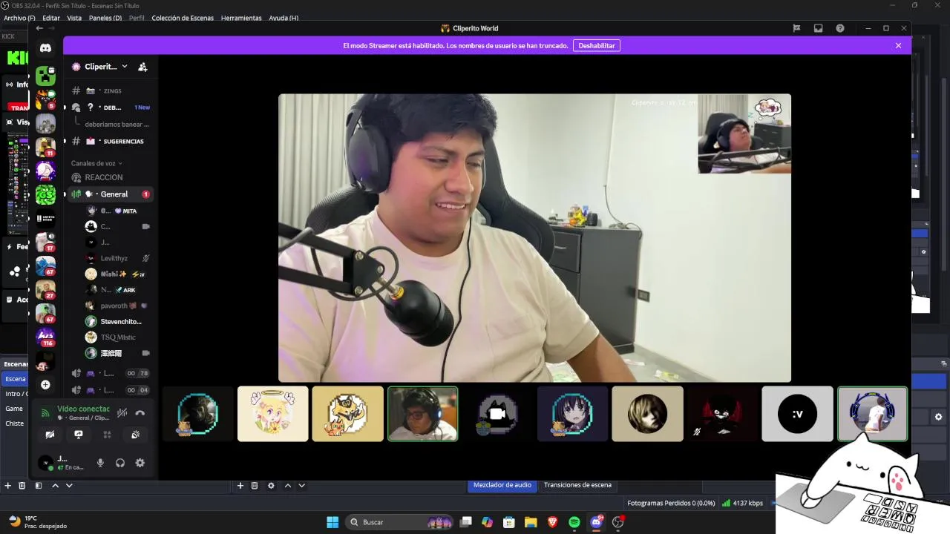Select Levilthyz in voice member list
Viewport: 950px width, 534px height.
tap(119, 258)
